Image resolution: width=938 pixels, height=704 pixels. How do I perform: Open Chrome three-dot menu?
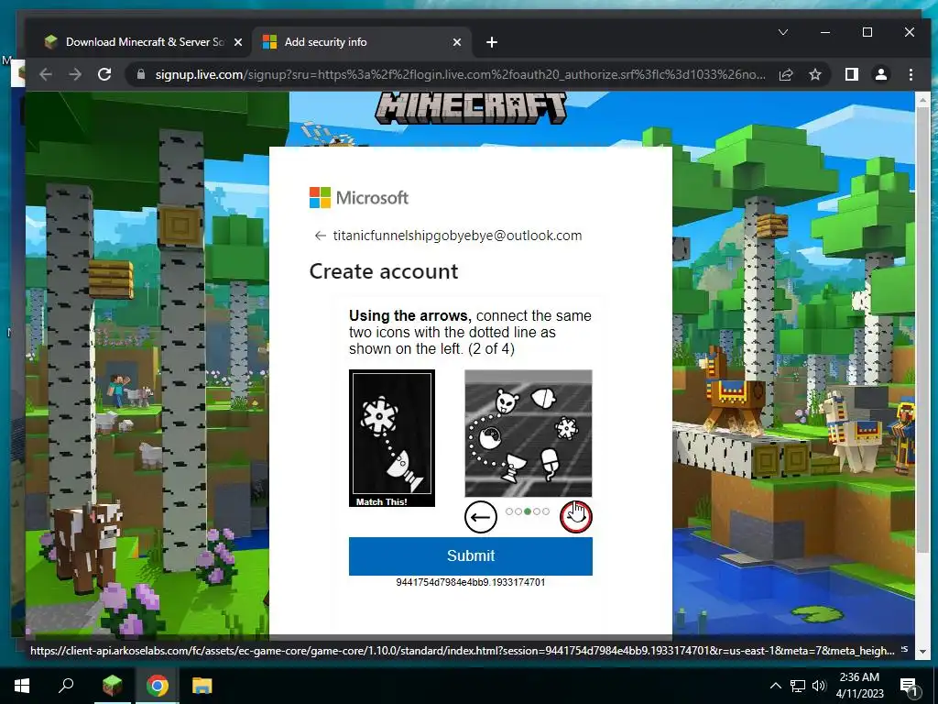pyautogui.click(x=911, y=74)
